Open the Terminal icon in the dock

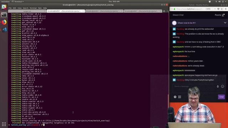click(x=4, y=15)
